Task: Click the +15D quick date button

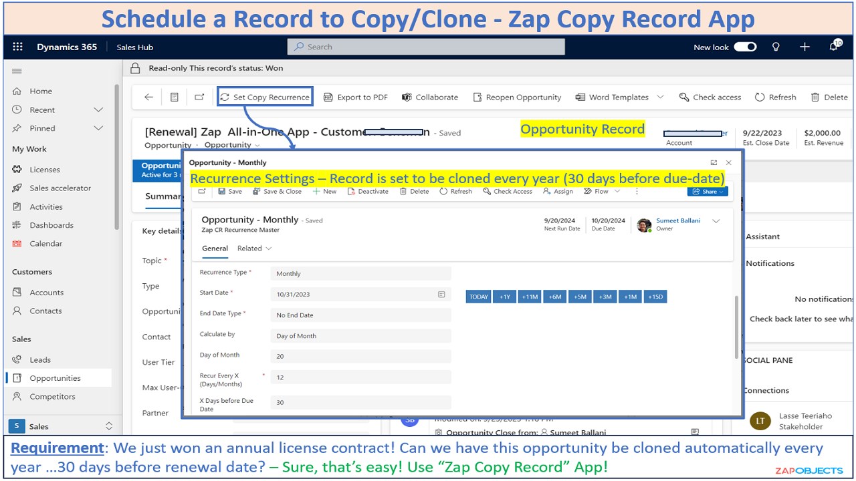Action: [655, 297]
